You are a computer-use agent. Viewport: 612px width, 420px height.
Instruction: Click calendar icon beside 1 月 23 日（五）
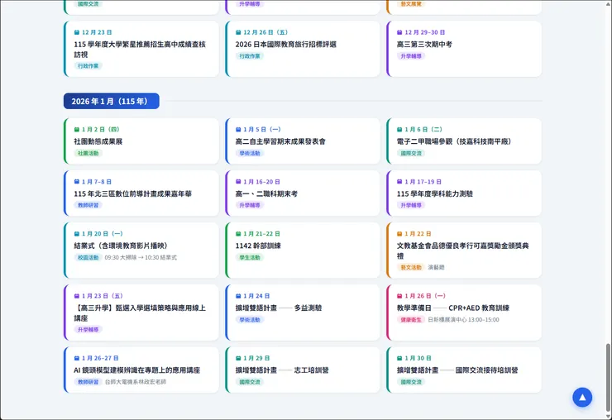pos(77,296)
